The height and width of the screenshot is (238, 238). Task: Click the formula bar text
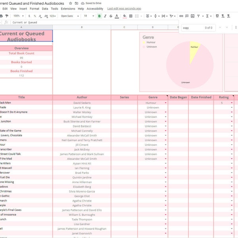coord(25,22)
